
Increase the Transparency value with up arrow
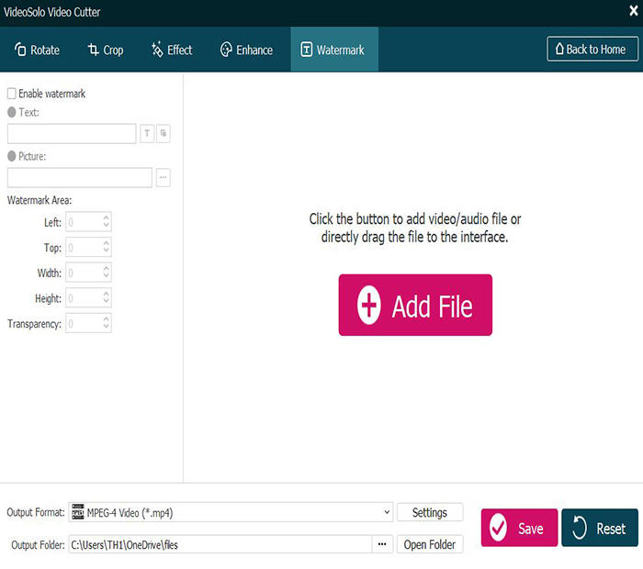click(107, 319)
